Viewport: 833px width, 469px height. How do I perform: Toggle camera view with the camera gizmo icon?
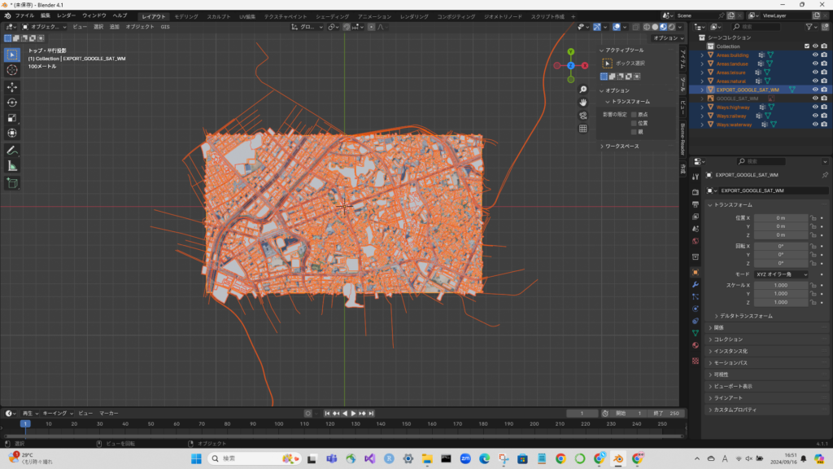click(583, 116)
